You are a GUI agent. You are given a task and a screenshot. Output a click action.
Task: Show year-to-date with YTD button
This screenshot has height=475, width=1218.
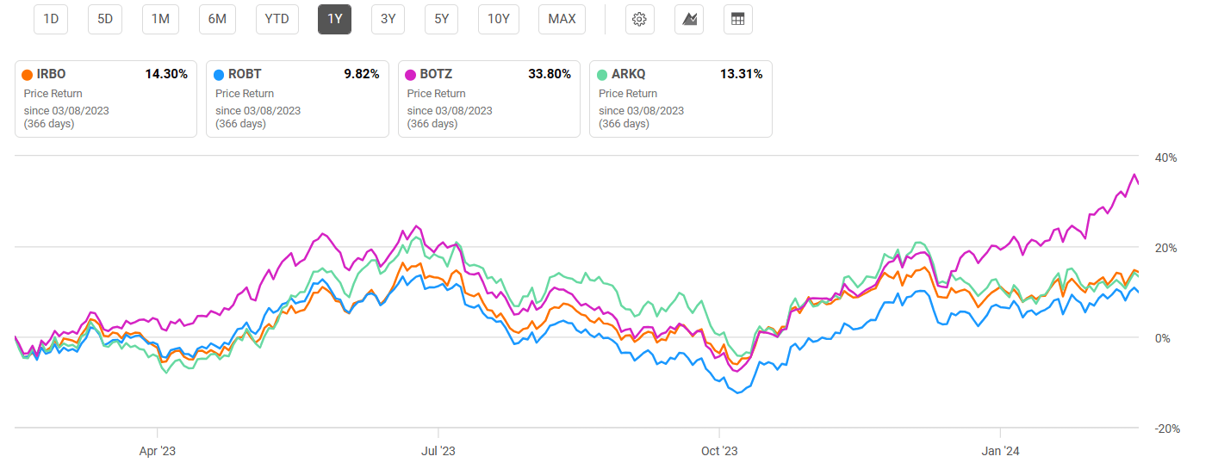[277, 20]
